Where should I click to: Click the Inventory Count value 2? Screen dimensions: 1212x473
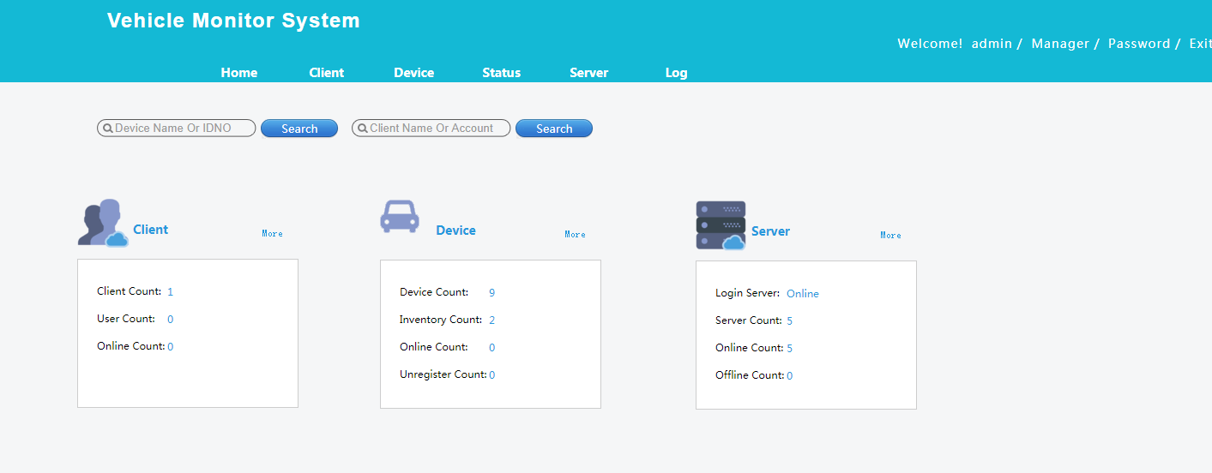pyautogui.click(x=492, y=320)
